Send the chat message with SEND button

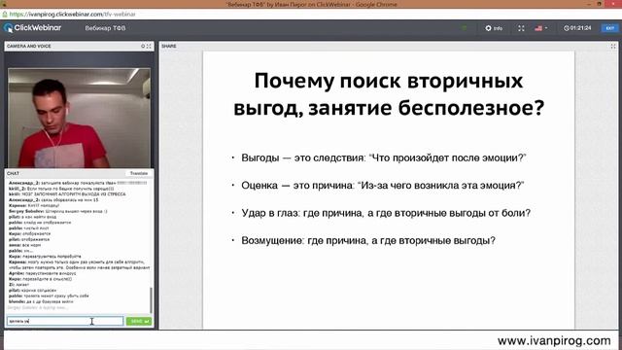pos(139,321)
